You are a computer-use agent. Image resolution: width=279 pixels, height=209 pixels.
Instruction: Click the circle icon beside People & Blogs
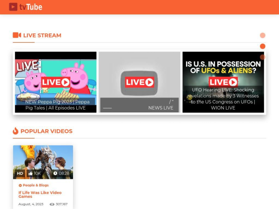point(20,185)
